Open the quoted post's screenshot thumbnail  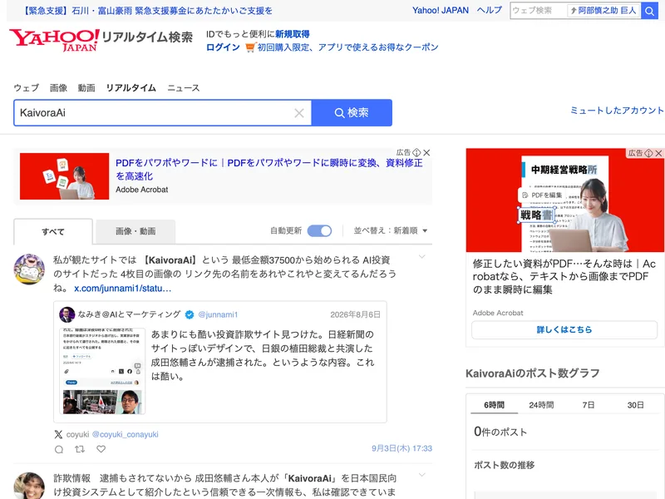pos(102,370)
